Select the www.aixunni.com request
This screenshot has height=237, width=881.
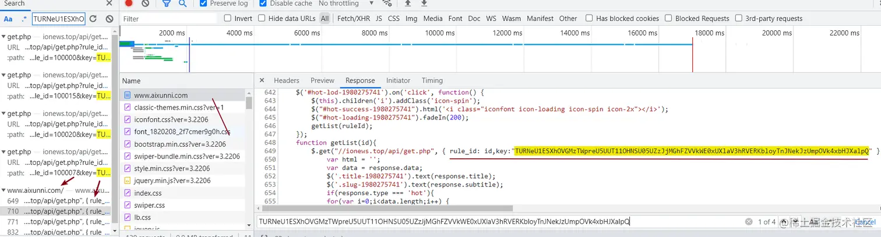pyautogui.click(x=183, y=95)
